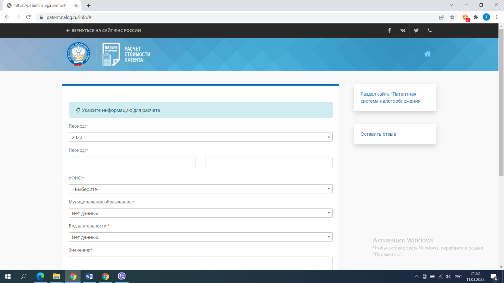Open Раздел сайта Патентная система налогообложения link
Image resolution: width=504 pixels, height=283 pixels.
pos(391,97)
